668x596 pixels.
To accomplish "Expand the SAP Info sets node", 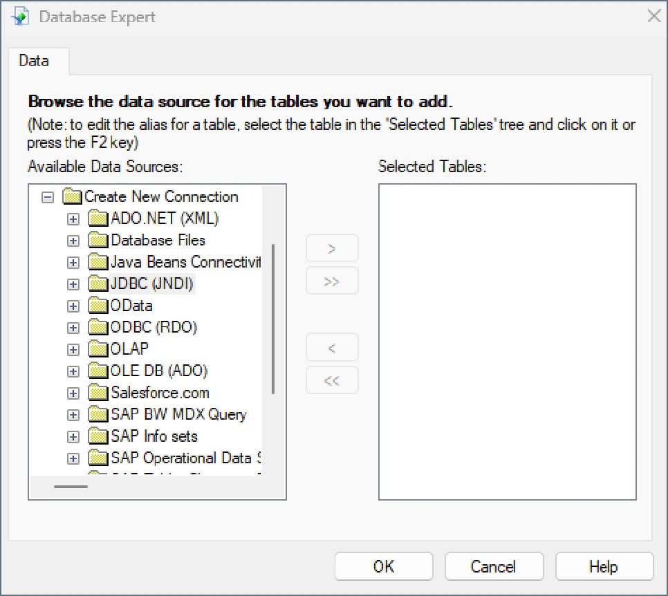I will (x=73, y=436).
